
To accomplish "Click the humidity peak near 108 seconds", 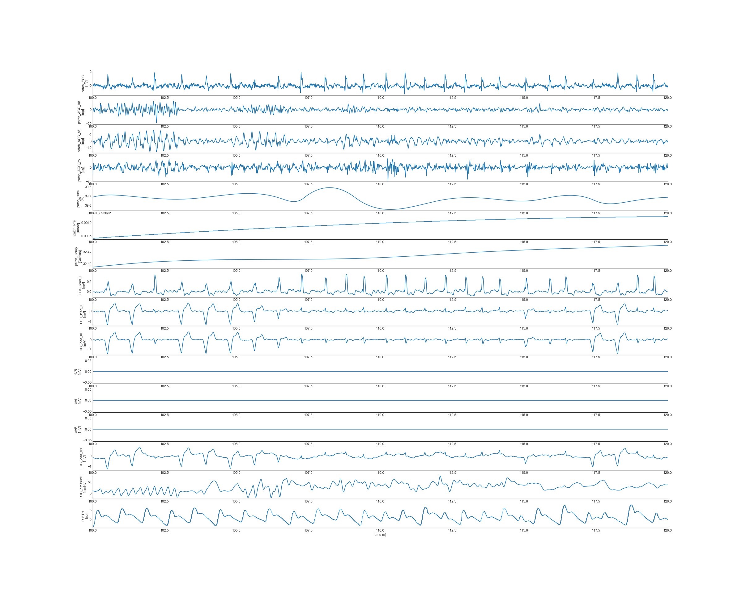I will [x=329, y=188].
